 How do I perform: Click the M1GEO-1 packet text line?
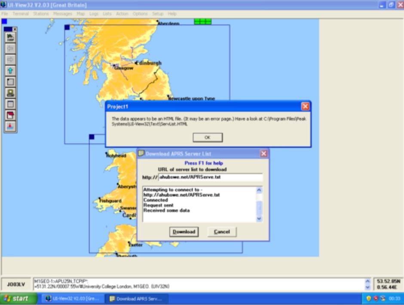[61, 281]
